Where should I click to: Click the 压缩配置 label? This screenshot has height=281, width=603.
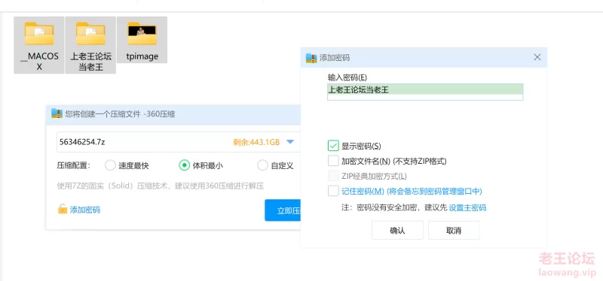[73, 165]
